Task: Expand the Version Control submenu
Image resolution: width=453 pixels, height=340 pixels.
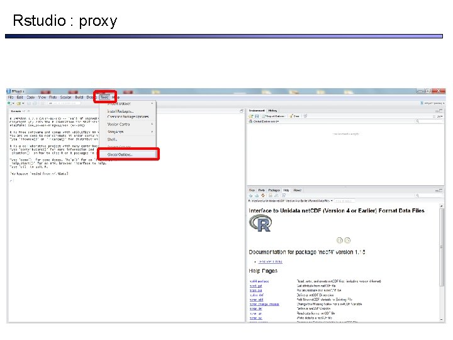Action: (128, 124)
